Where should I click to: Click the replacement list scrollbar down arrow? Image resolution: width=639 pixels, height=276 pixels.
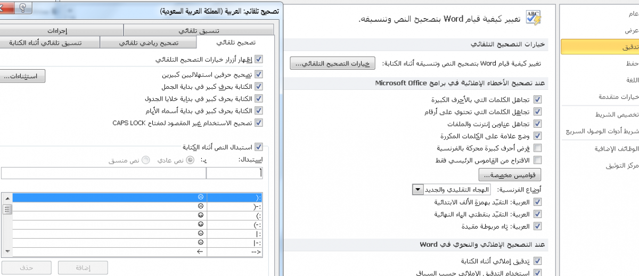(x=6, y=251)
